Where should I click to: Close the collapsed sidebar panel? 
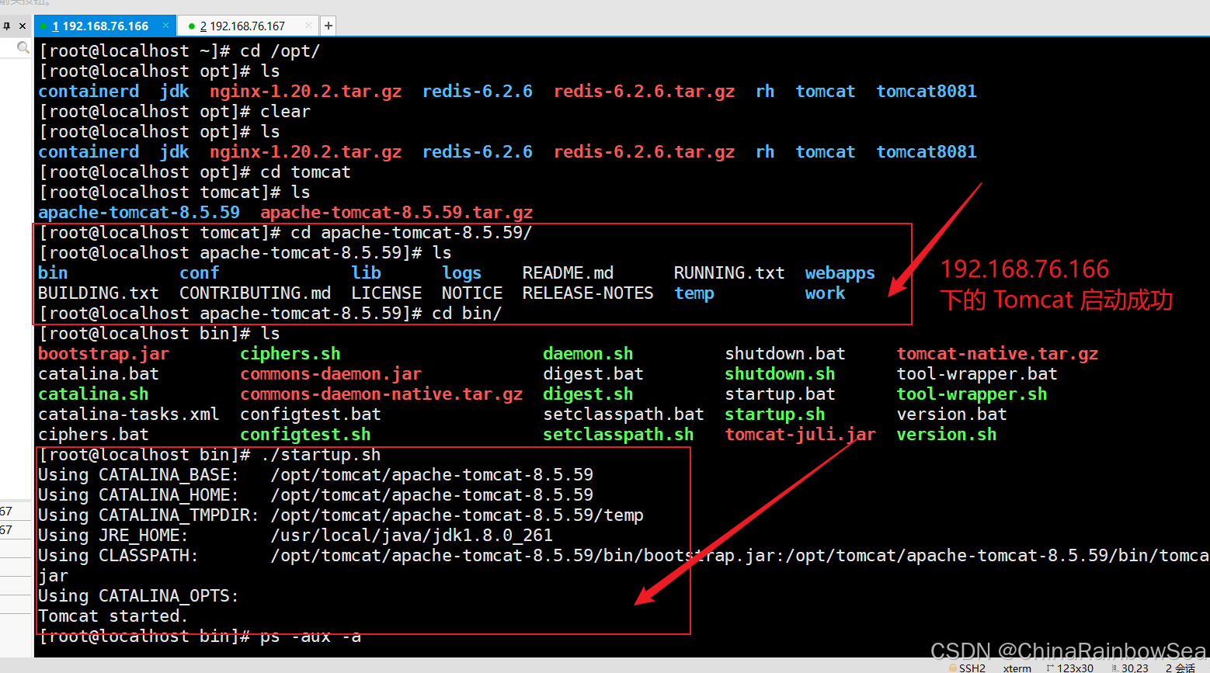point(22,26)
